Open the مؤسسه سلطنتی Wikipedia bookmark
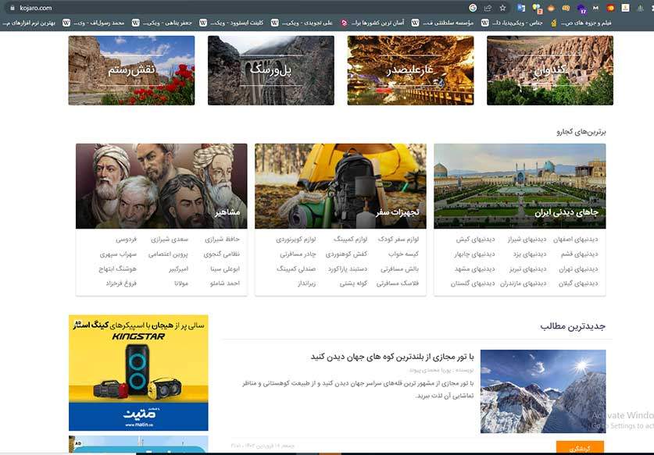Image resolution: width=654 pixels, height=455 pixels. point(442,23)
